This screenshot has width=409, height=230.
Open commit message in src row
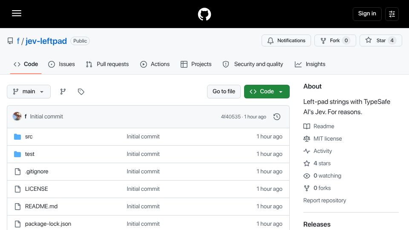click(143, 137)
